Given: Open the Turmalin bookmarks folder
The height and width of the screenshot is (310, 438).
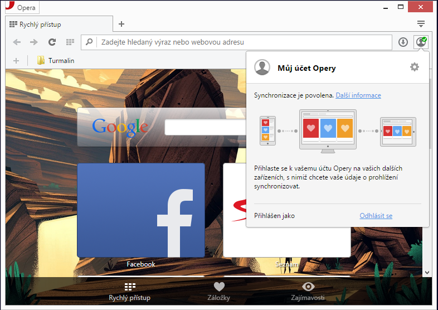Looking at the screenshot, I should (56, 61).
